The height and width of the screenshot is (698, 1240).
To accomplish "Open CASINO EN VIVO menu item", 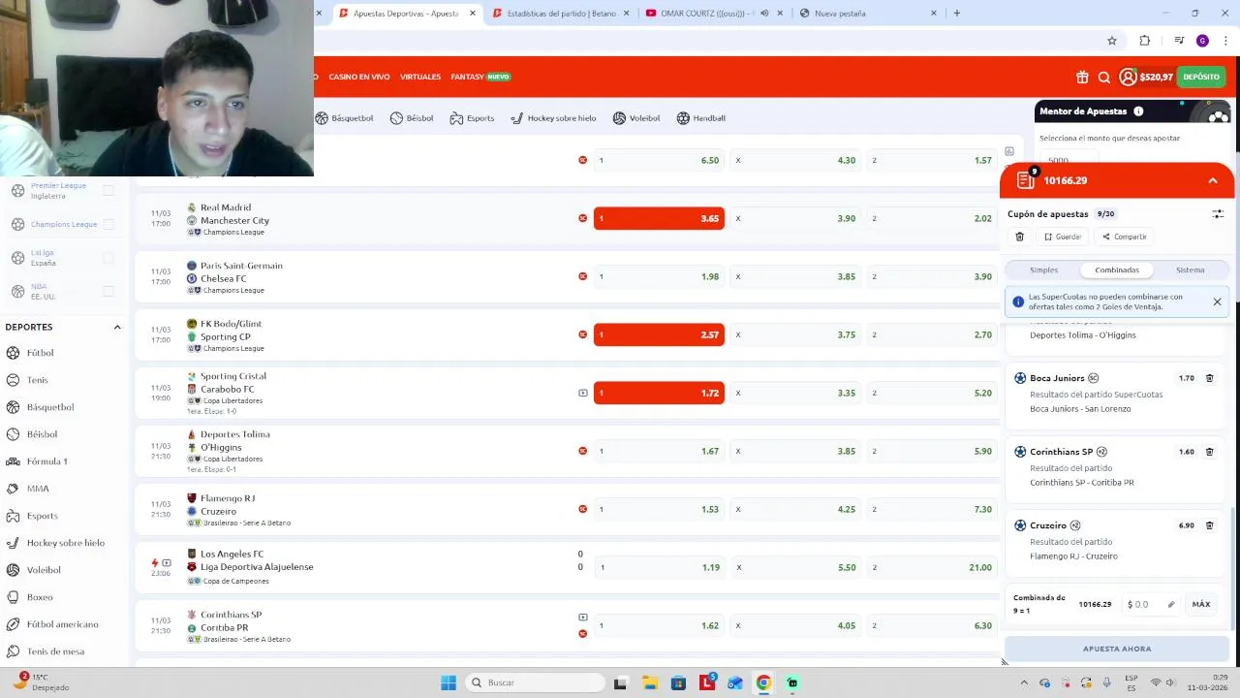I will (x=359, y=77).
